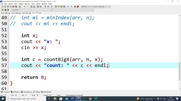Click the taskbar clock showing 14:27
Viewport: 181px width, 101px height.
[x=171, y=99]
